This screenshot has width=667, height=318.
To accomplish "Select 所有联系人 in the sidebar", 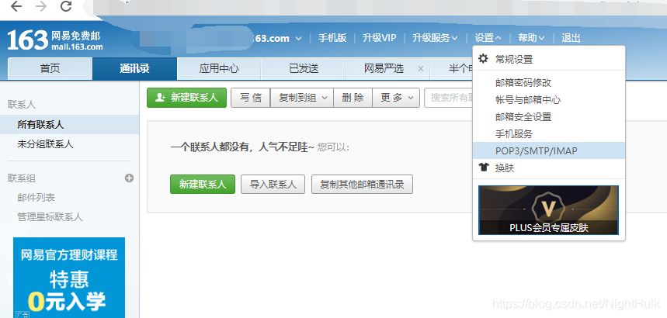I will pos(69,125).
